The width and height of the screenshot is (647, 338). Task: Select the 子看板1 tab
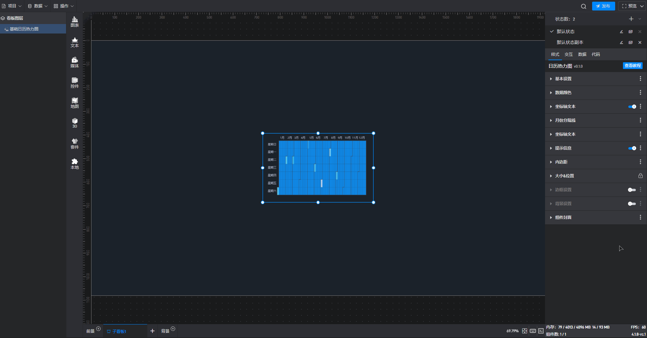pyautogui.click(x=125, y=331)
